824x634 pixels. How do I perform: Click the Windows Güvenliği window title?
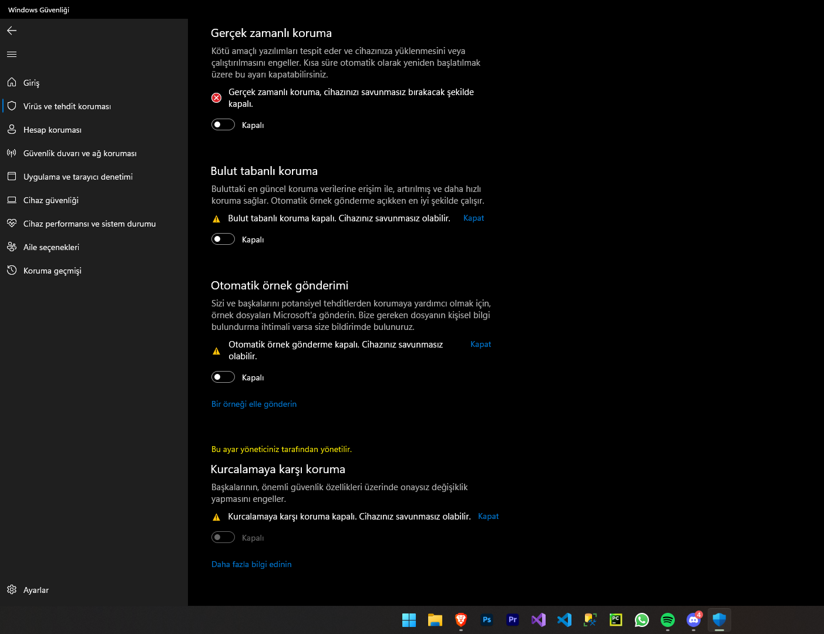pyautogui.click(x=39, y=10)
